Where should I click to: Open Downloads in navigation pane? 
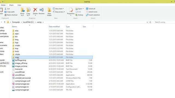(3, 33)
